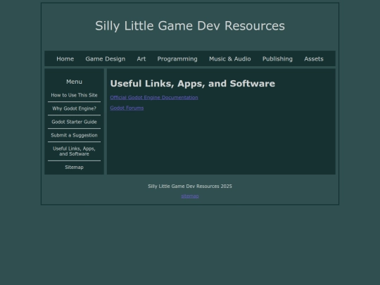The image size is (380, 285).
Task: Navigate to the Publishing page
Action: (277, 59)
